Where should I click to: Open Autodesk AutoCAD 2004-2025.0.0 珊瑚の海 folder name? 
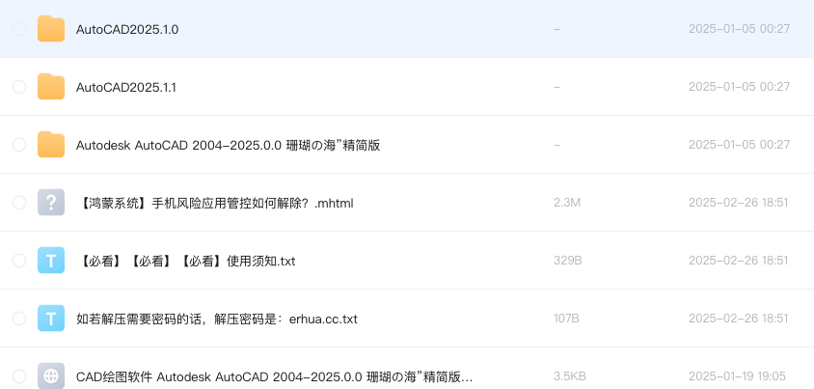pyautogui.click(x=228, y=146)
